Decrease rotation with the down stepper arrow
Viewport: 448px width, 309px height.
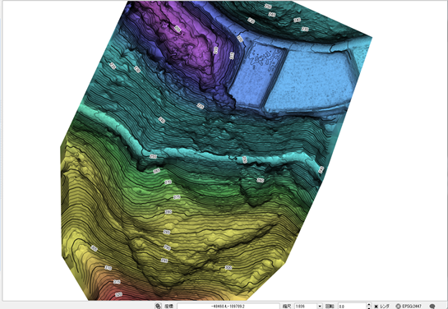coord(369,307)
